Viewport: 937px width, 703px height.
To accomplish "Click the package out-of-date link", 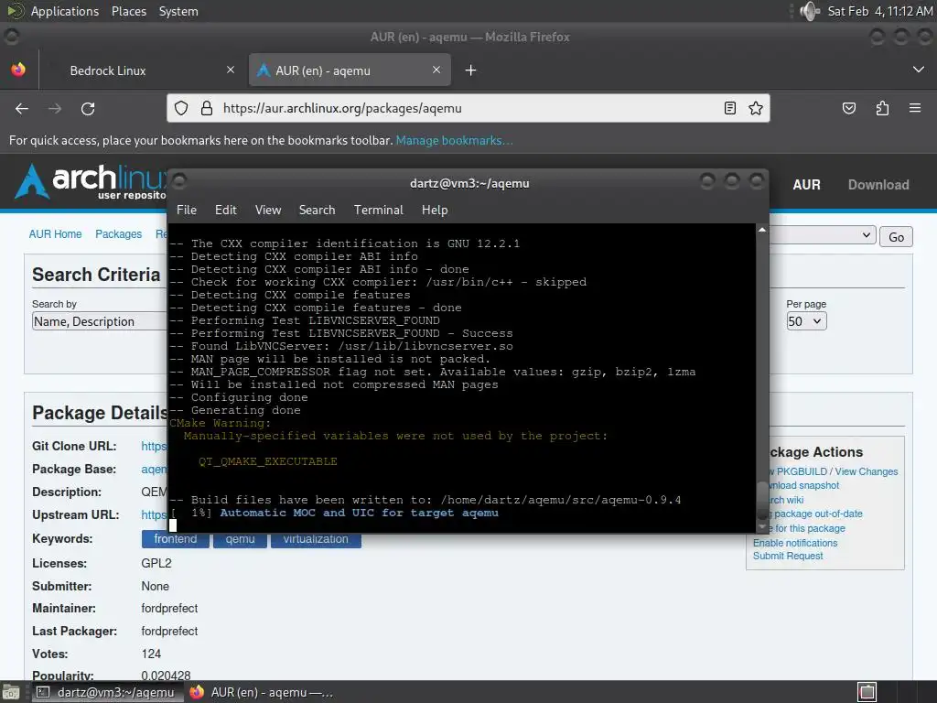I will click(x=813, y=514).
